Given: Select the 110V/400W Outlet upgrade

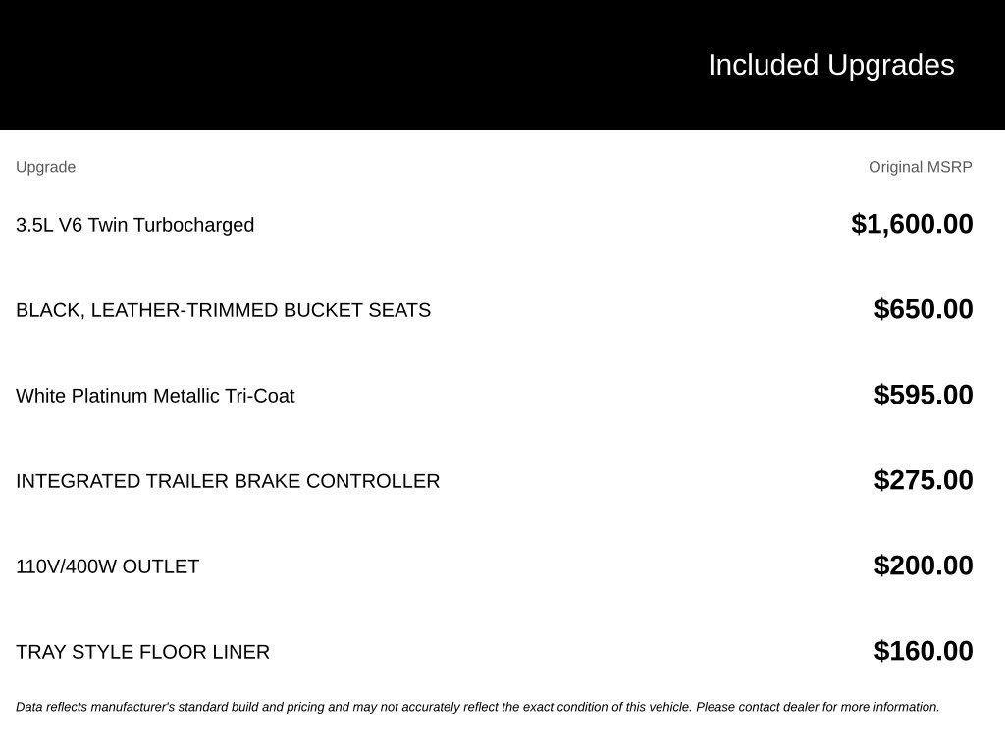Looking at the screenshot, I should (107, 566).
